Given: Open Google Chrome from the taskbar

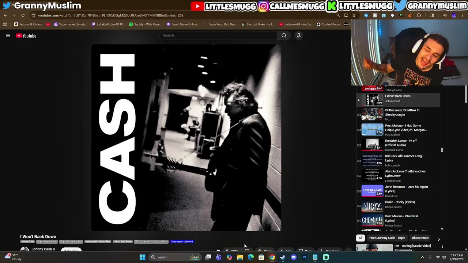Looking at the screenshot, I should pos(272,257).
